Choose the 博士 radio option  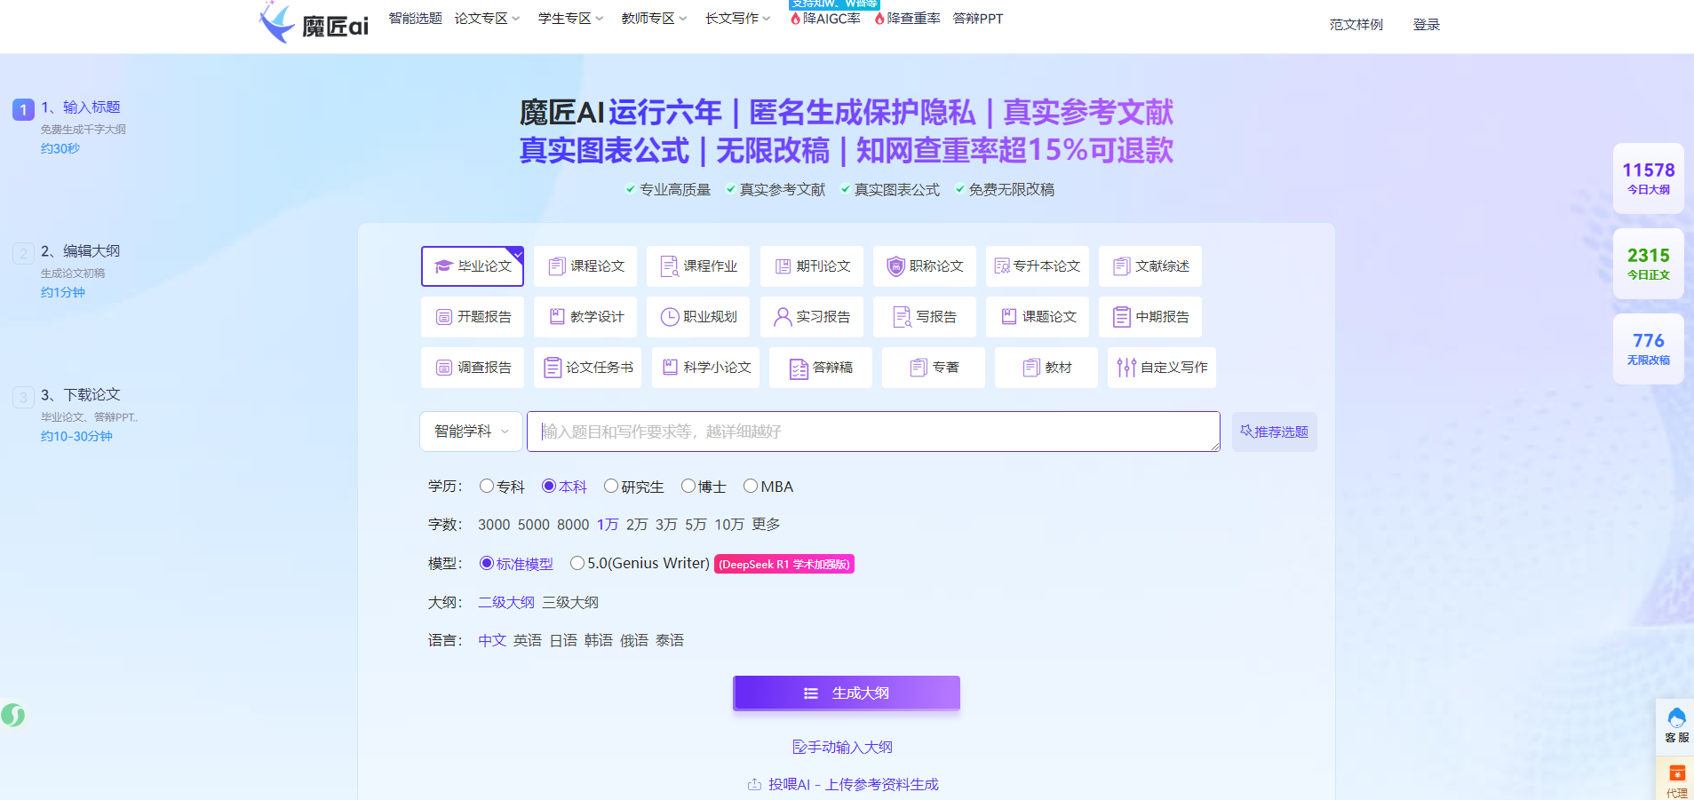click(x=688, y=487)
